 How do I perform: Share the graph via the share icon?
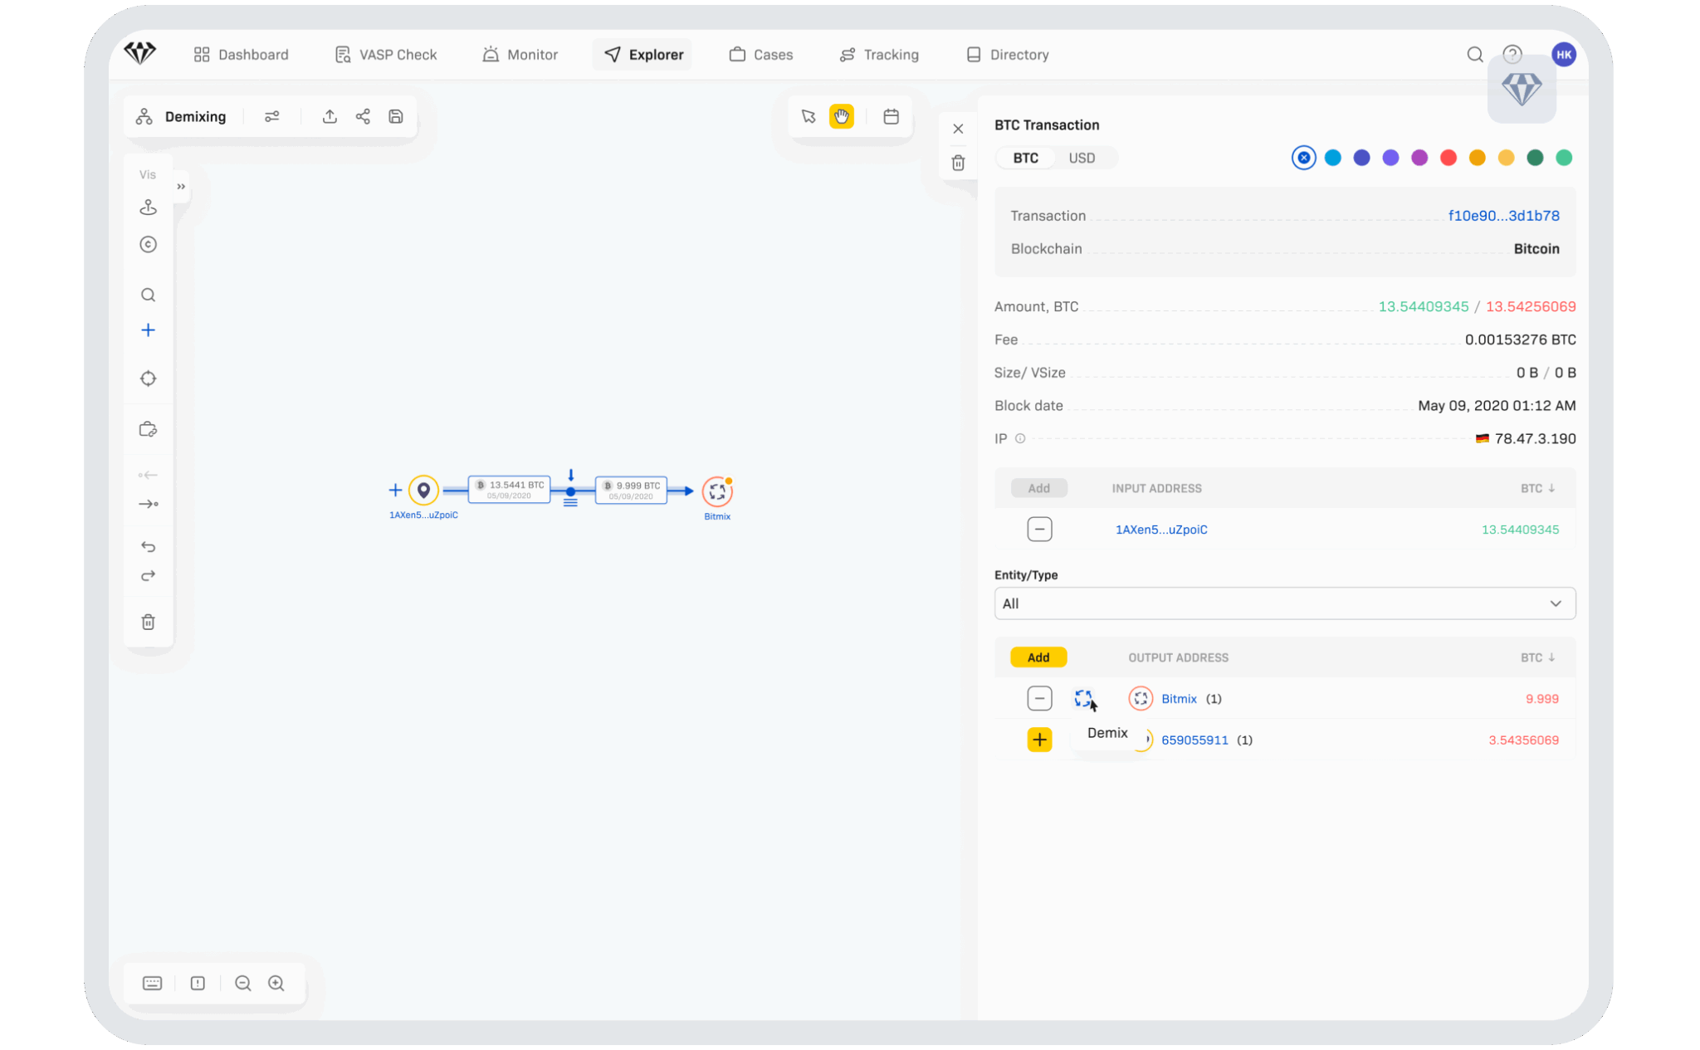pyautogui.click(x=363, y=116)
